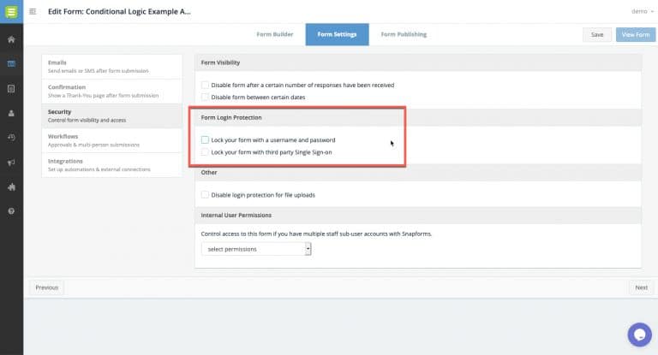Click the View Form button
The height and width of the screenshot is (355, 658).
[x=635, y=34]
